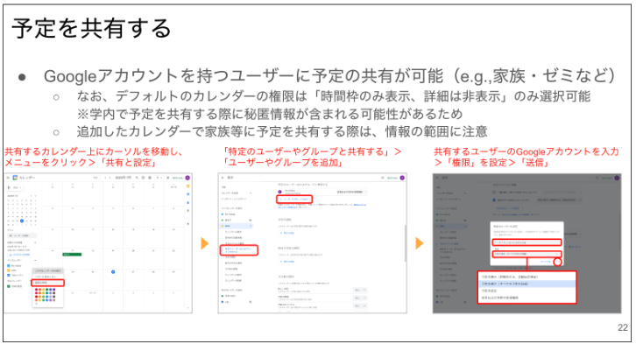Click email address field in share dialog
Viewport: 636px width, 344px height.
526,242
